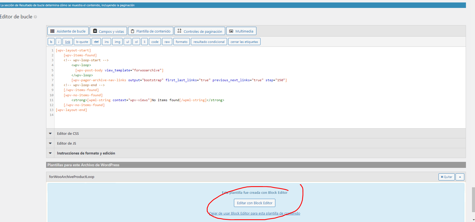Click the Campos y vistas button
Viewport: 475px width, 222px height.
pos(108,31)
